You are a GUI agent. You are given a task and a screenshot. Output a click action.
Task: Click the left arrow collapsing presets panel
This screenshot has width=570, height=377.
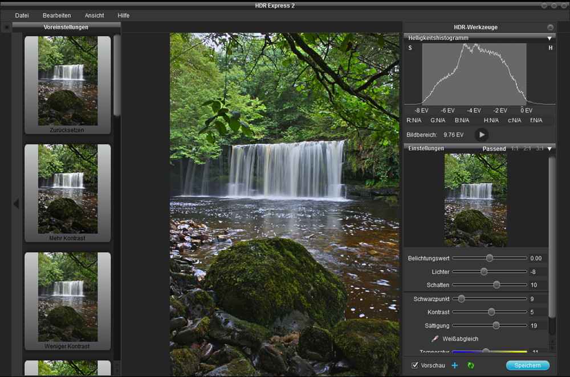(16, 204)
